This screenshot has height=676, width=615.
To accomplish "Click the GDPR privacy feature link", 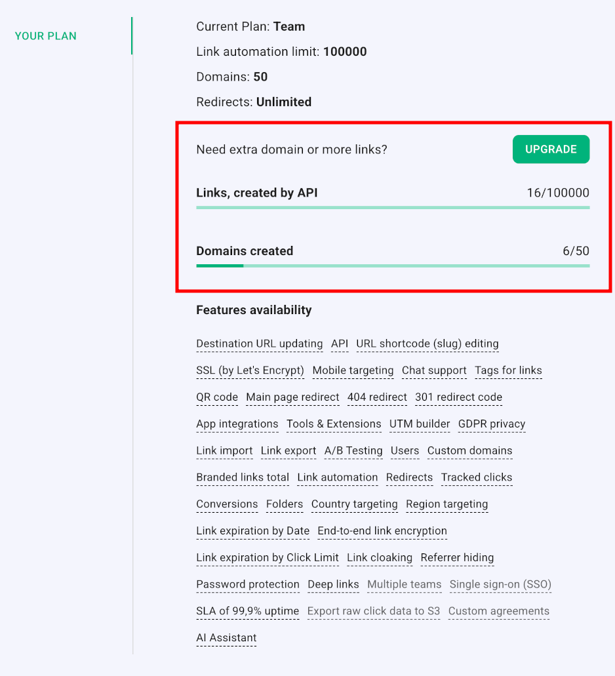I will tap(492, 424).
